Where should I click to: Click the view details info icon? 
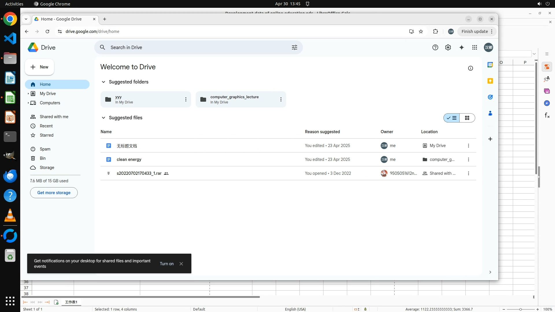tap(470, 68)
